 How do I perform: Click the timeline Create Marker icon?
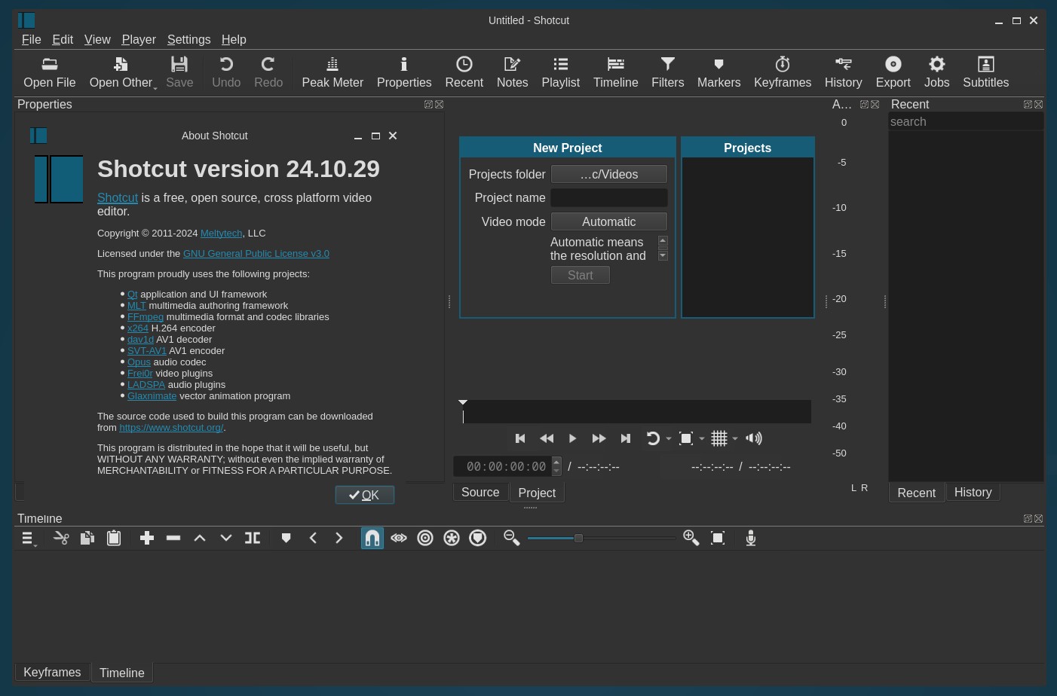286,538
